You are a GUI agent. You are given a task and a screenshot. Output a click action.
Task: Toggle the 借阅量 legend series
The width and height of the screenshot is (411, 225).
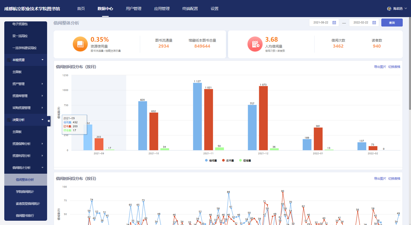[211, 161]
